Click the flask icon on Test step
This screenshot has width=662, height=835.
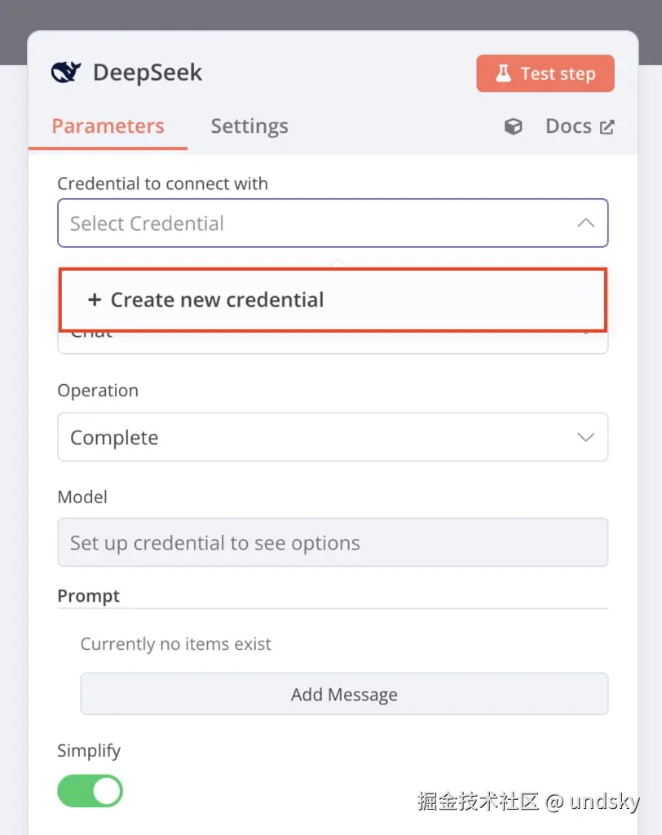[503, 73]
